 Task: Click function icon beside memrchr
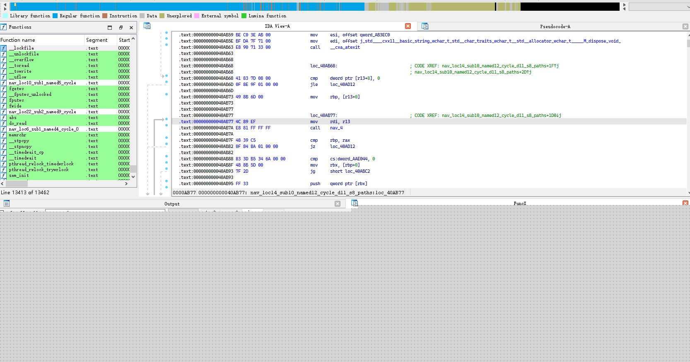(3, 135)
